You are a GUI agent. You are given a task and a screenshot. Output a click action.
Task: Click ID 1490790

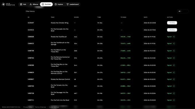click(31, 51)
